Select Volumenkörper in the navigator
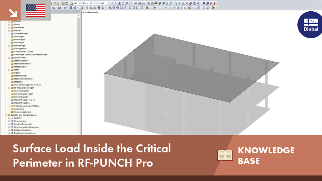 point(21,33)
